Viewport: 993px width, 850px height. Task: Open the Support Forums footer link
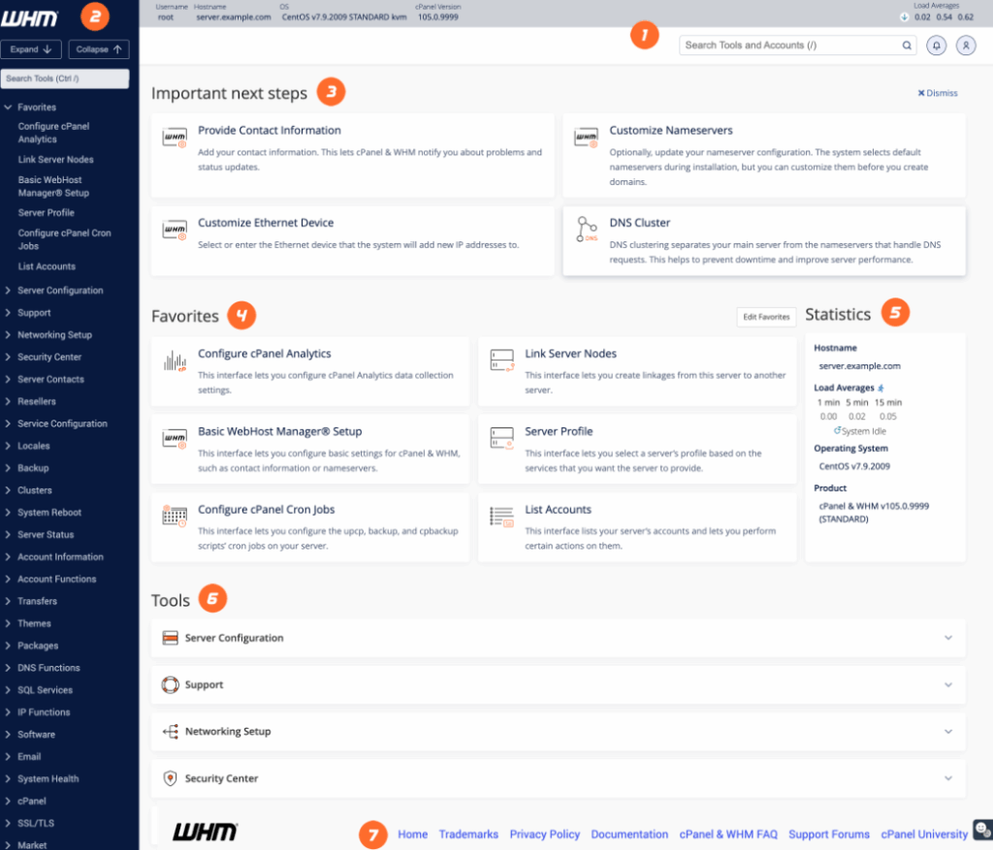coord(829,834)
